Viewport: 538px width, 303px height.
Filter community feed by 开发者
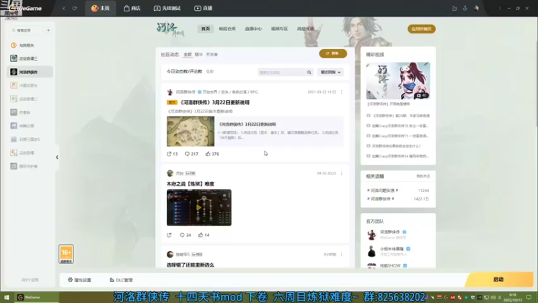point(212,55)
